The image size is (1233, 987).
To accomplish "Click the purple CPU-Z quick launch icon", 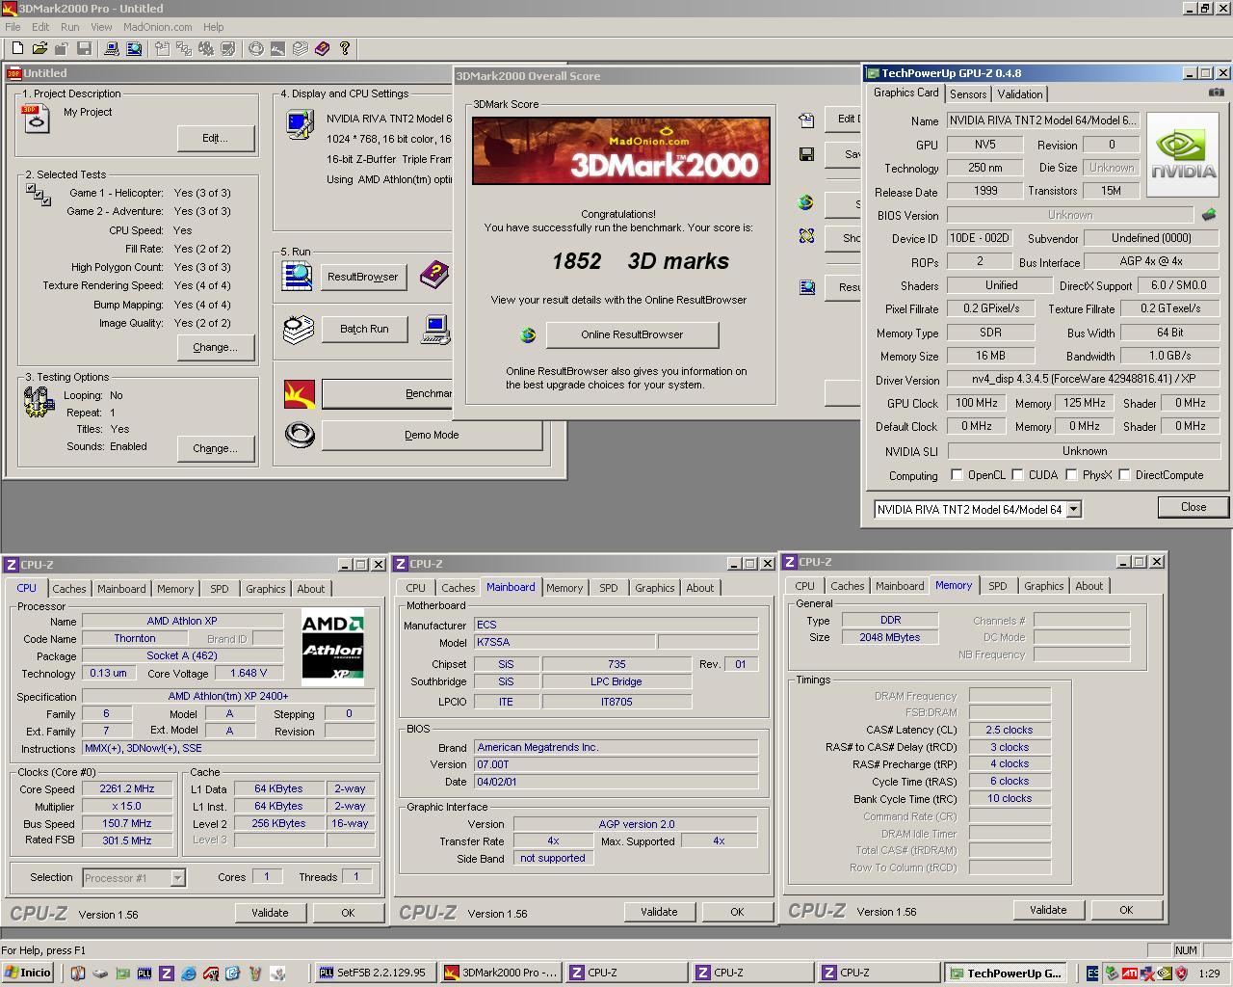I will click(166, 973).
